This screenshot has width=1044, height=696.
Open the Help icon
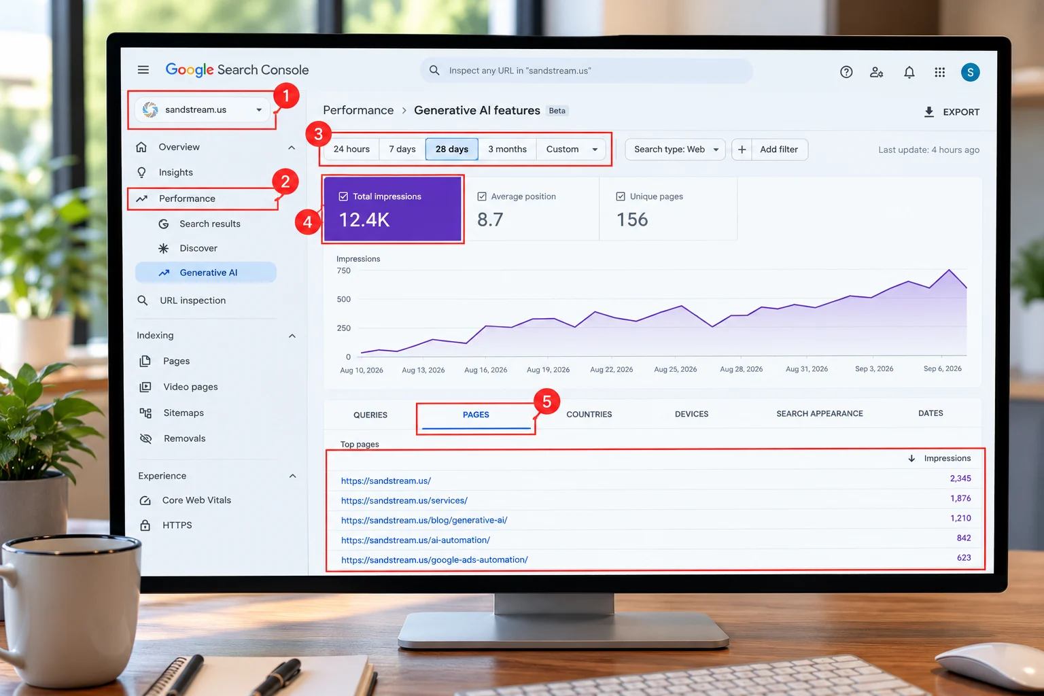(846, 72)
